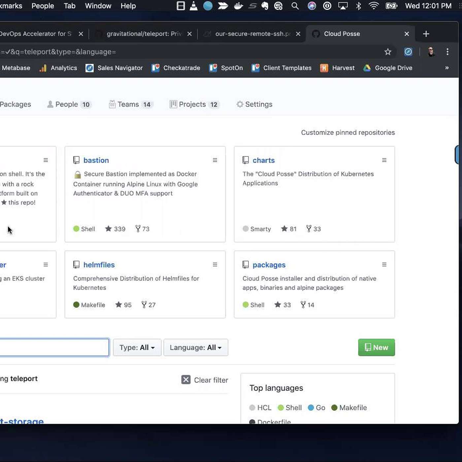This screenshot has width=462, height=462.
Task: Click the packages card reorder handle icon
Action: [x=384, y=265]
